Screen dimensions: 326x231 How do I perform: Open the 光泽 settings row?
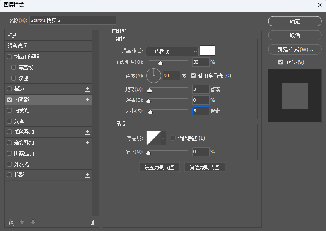pyautogui.click(x=48, y=121)
